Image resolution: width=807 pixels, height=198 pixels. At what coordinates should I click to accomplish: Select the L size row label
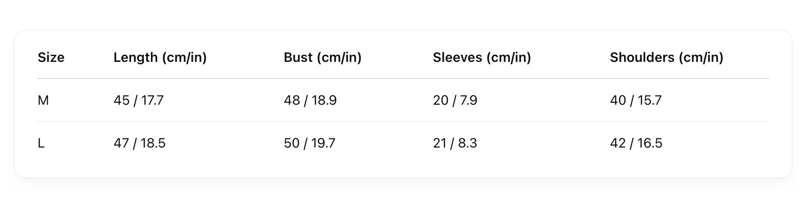click(41, 143)
